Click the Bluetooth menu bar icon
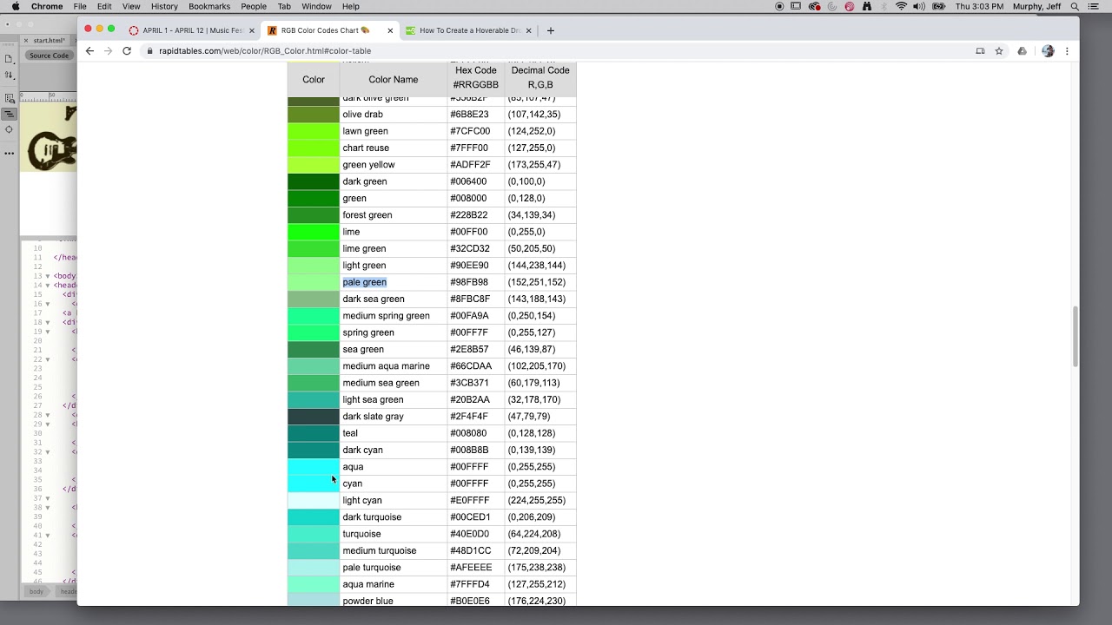The height and width of the screenshot is (625, 1112). (884, 6)
